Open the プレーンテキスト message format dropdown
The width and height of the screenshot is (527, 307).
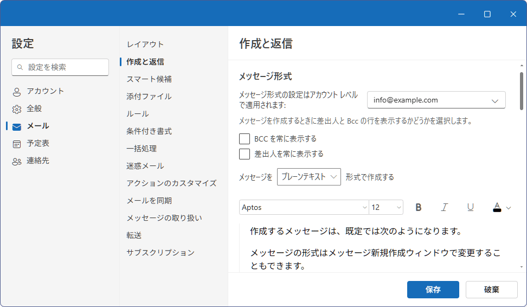click(309, 177)
